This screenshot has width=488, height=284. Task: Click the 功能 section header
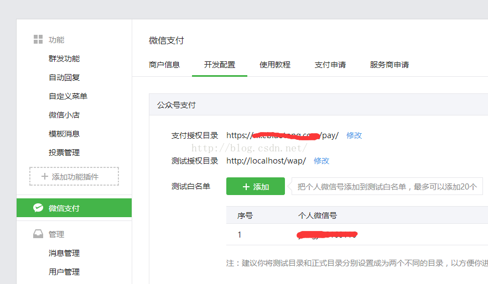[x=56, y=40]
